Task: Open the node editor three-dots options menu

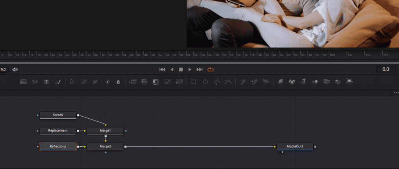Action: click(x=396, y=93)
